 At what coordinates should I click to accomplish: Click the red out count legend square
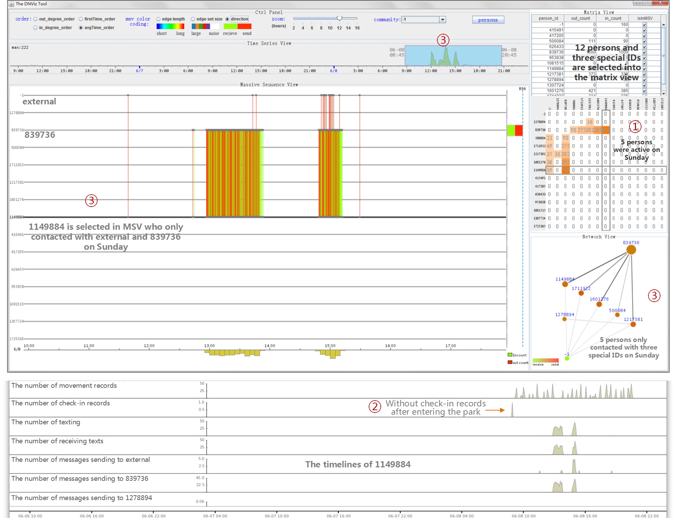click(x=510, y=362)
